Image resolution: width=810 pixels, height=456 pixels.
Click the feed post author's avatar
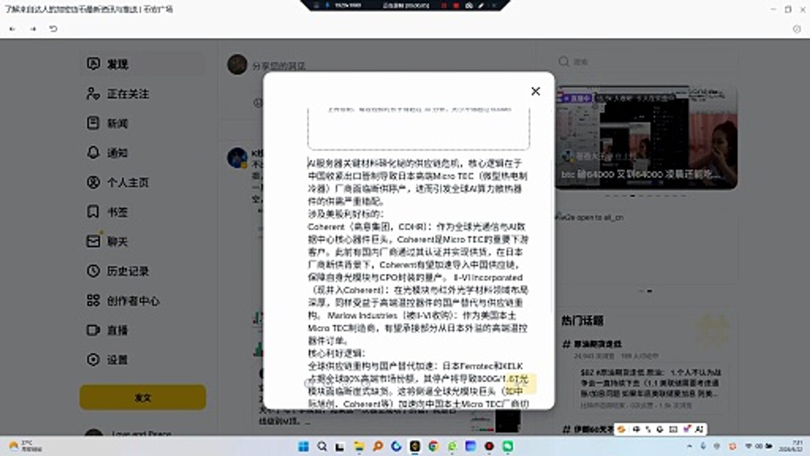(237, 158)
